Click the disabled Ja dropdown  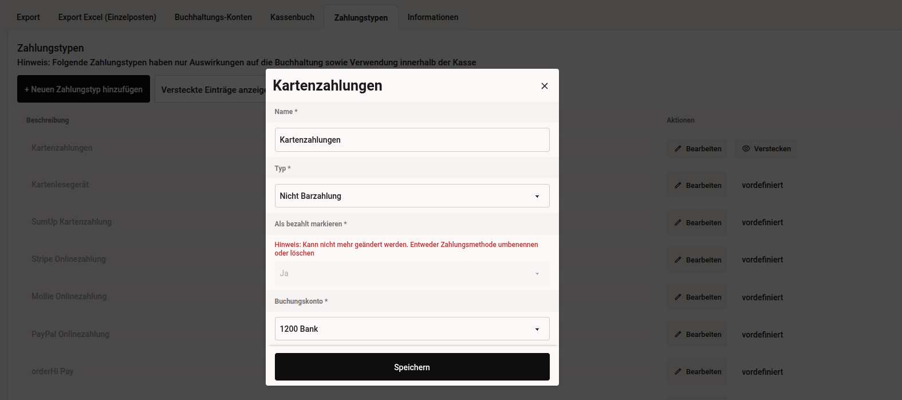coord(412,274)
